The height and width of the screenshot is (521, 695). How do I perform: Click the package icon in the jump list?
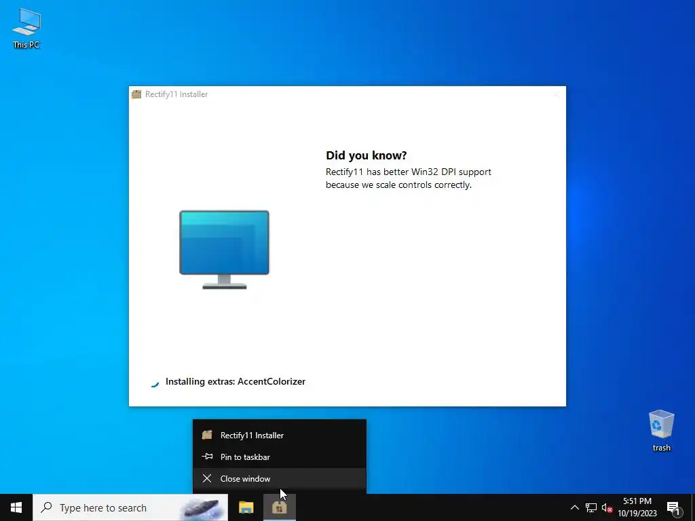point(207,435)
